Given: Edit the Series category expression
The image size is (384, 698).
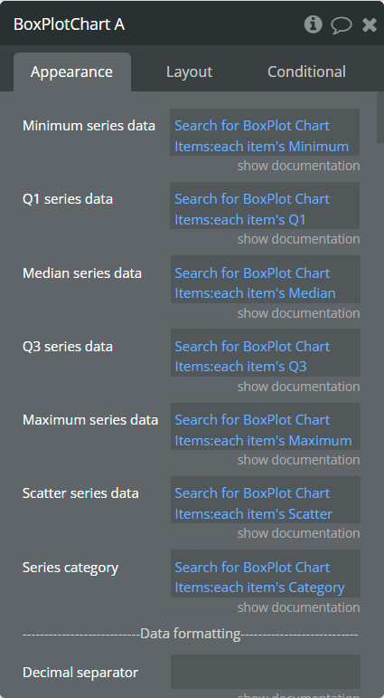Looking at the screenshot, I should click(266, 573).
